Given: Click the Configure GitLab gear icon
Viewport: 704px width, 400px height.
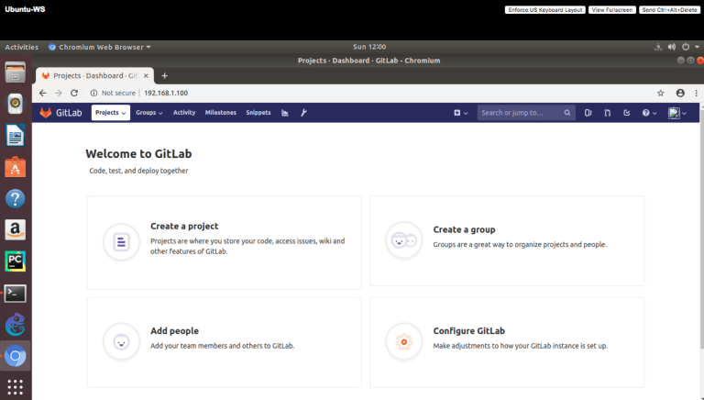Looking at the screenshot, I should pyautogui.click(x=403, y=341).
